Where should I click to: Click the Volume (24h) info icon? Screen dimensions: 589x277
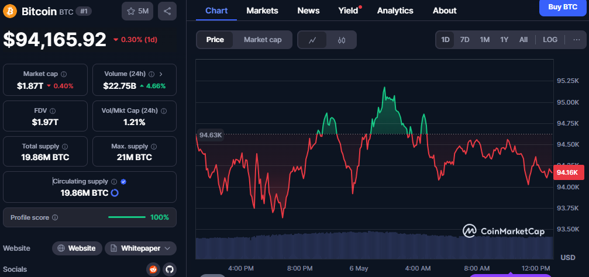pos(151,74)
